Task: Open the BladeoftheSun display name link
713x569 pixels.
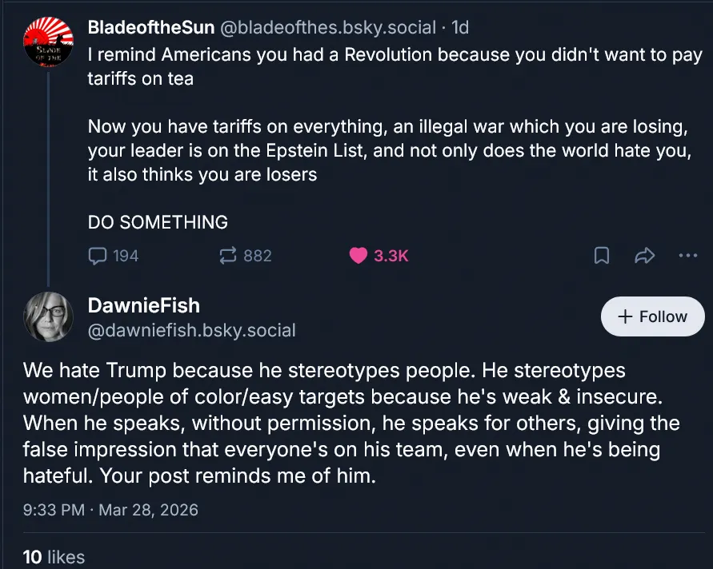Action: pyautogui.click(x=150, y=27)
